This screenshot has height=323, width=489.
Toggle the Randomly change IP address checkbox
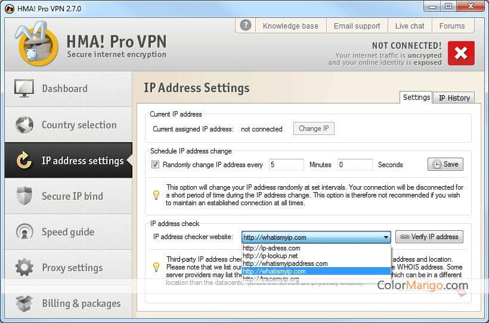tap(155, 165)
